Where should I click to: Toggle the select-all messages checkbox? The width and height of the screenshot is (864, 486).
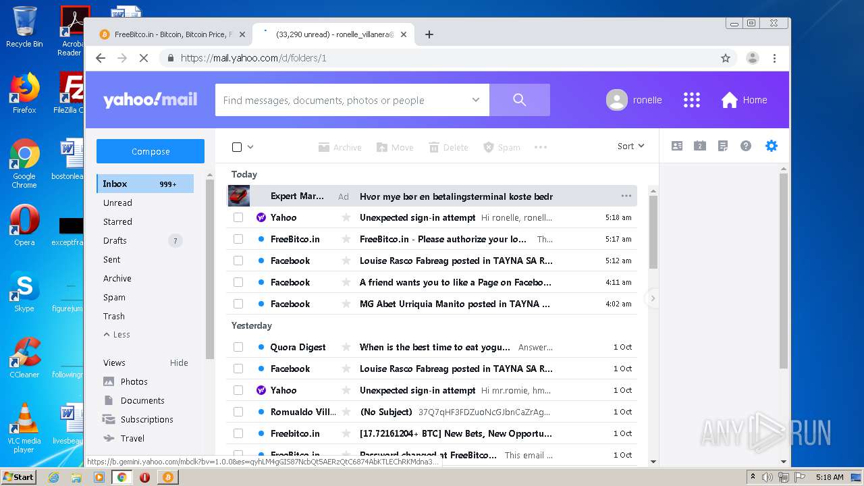pyautogui.click(x=237, y=147)
